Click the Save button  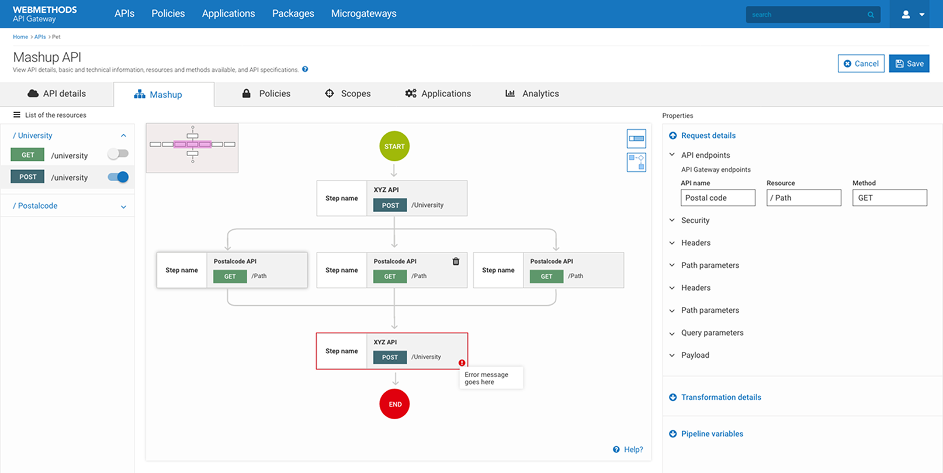[x=909, y=64]
